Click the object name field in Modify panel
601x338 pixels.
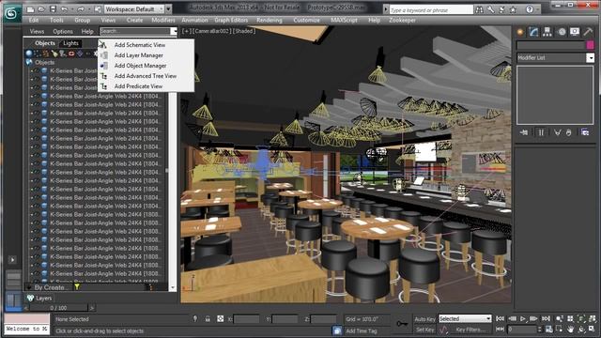pos(551,45)
